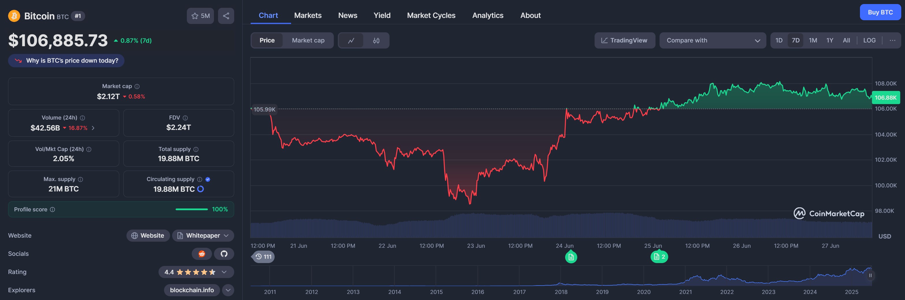Open the Analytics tab
905x300 pixels.
[488, 16]
